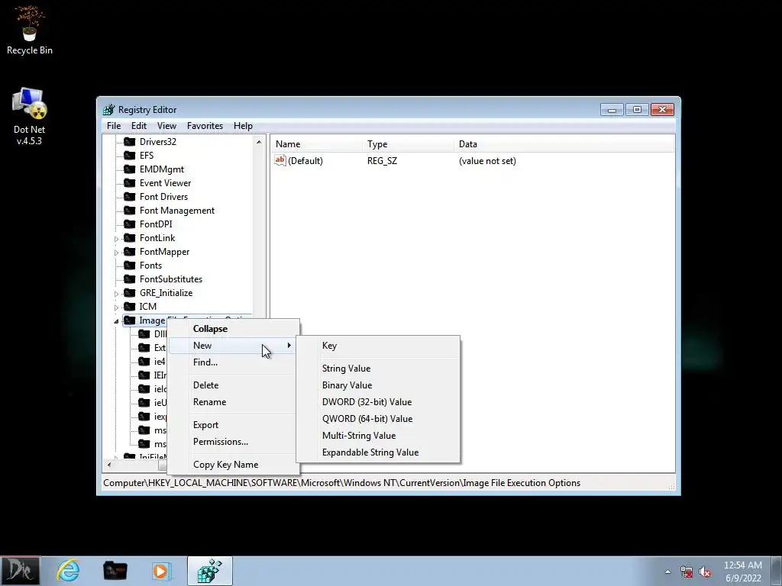Select the Drivers32 folder icon

click(130, 141)
